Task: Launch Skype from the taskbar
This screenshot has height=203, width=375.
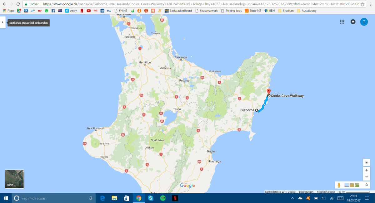Action: coord(151,198)
